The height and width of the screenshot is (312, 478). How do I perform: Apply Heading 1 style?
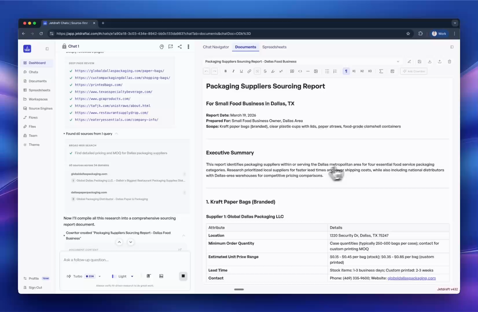pyautogui.click(x=354, y=71)
